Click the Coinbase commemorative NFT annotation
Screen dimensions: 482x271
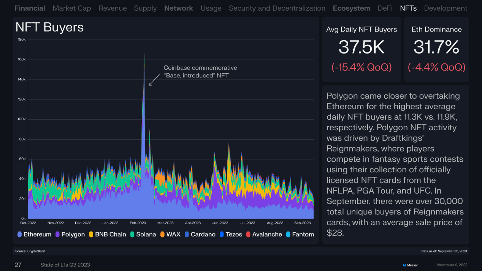click(x=200, y=71)
